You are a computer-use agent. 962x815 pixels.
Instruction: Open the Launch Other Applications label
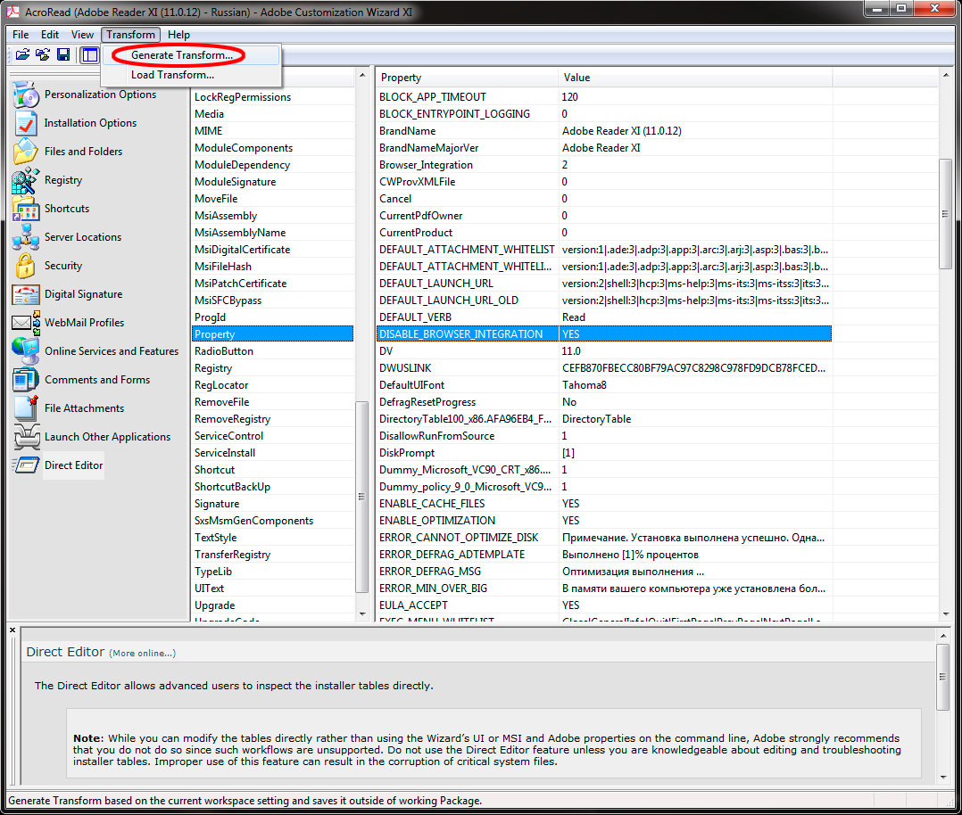click(x=107, y=437)
